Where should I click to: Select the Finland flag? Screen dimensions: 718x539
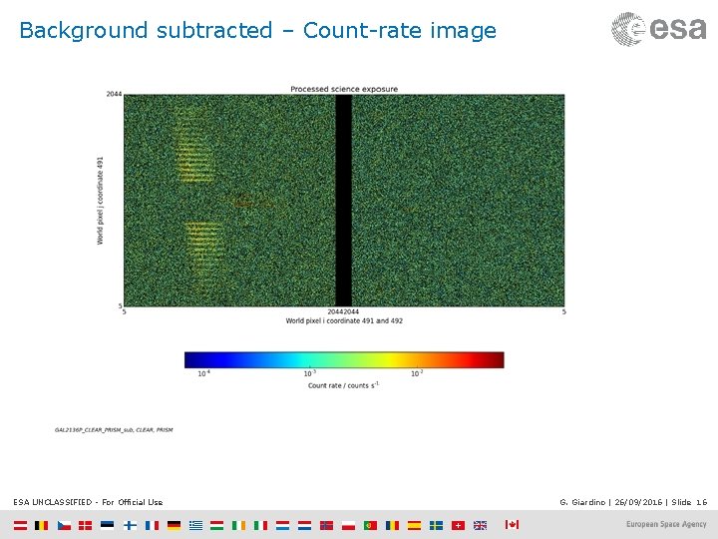(x=130, y=525)
